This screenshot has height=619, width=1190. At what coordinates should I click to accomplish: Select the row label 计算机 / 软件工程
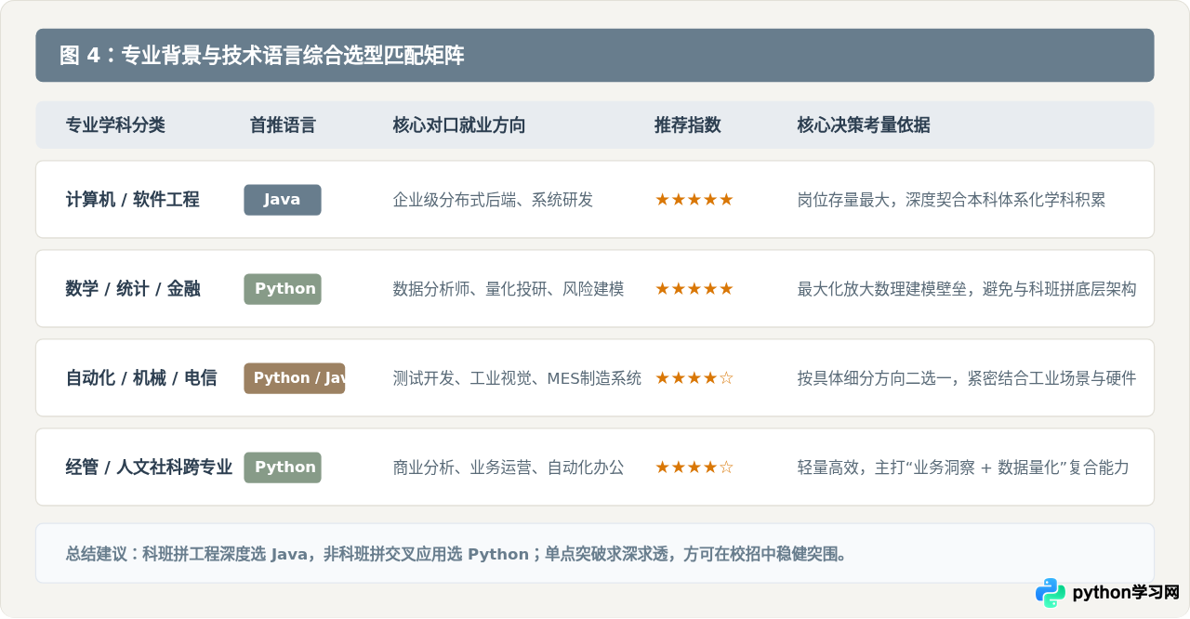pos(132,200)
